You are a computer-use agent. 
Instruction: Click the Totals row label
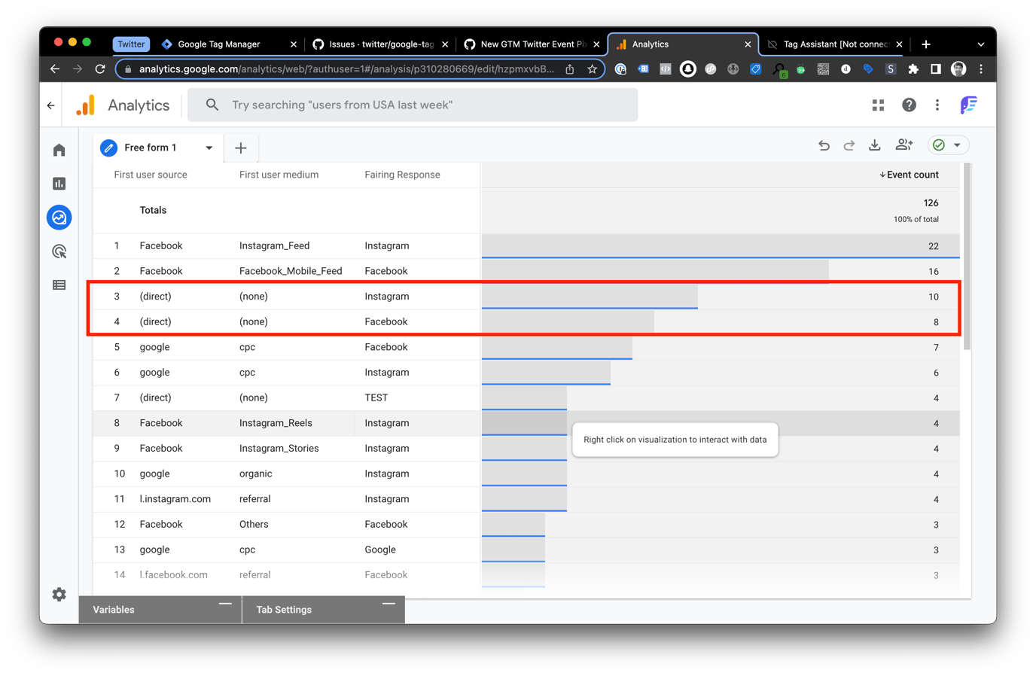pyautogui.click(x=153, y=211)
